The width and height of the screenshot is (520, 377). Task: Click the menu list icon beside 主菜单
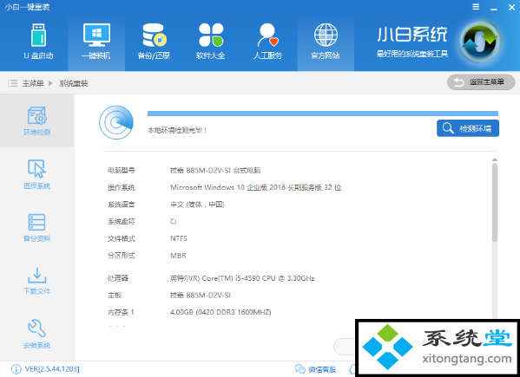click(13, 83)
